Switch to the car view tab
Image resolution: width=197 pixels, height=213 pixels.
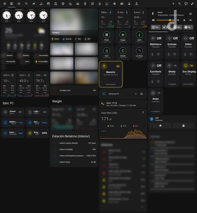tap(78, 4)
